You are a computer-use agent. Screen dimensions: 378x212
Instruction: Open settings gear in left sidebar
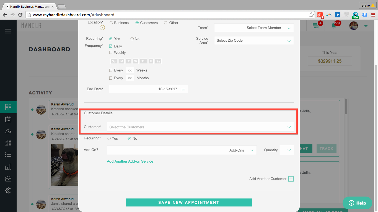click(8, 190)
